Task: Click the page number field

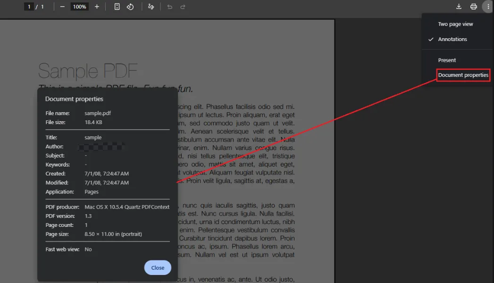Action: 29,7
